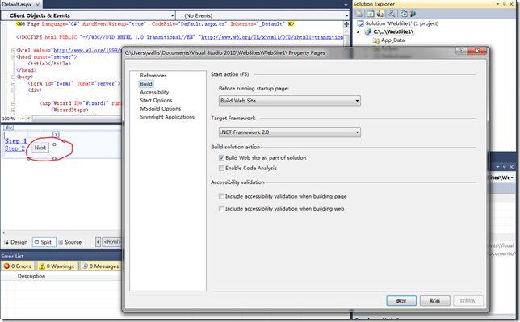Select Start Options in Property Pages list
This screenshot has height=322, width=520.
156,101
